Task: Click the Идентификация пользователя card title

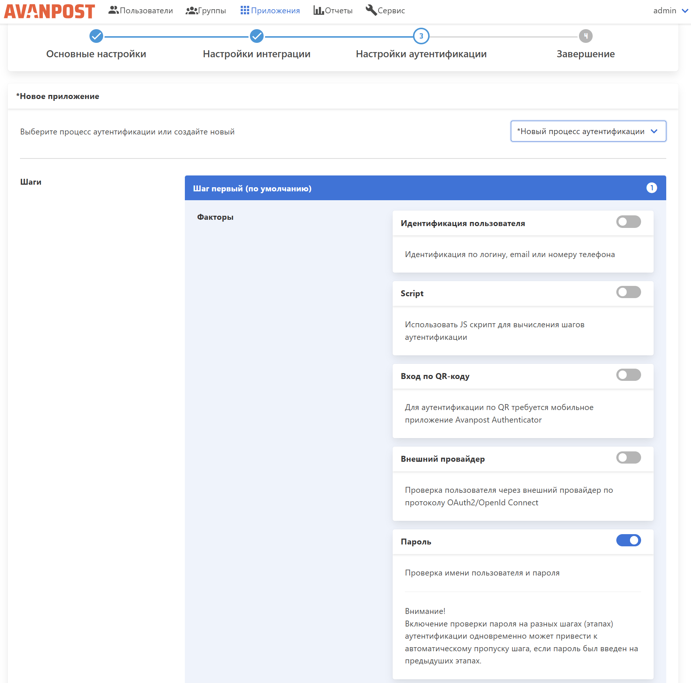Action: click(463, 223)
